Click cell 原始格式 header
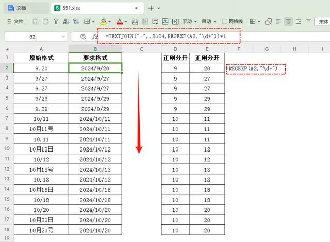Image resolution: width=330 pixels, height=242 pixels. pyautogui.click(x=41, y=58)
